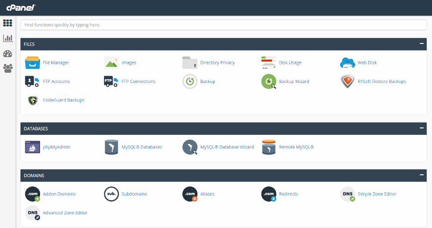Open the phpMyAdmin link
This screenshot has height=228, width=432.
click(x=57, y=147)
